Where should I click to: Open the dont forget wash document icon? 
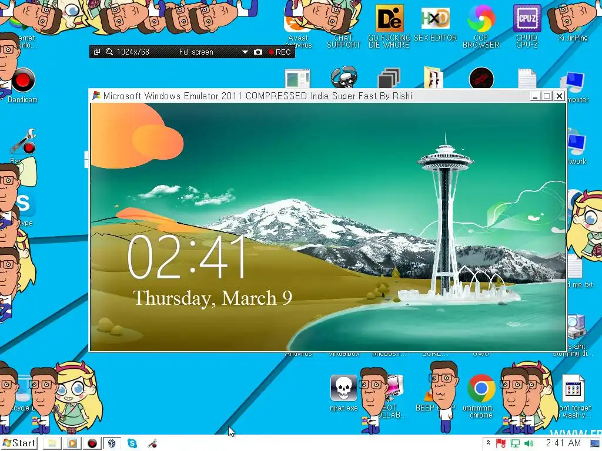[x=573, y=396]
